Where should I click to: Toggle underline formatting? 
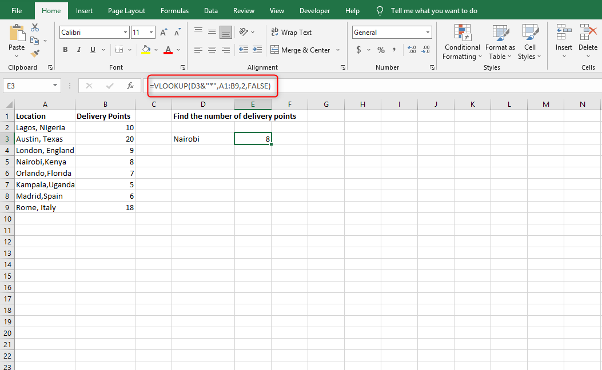91,50
